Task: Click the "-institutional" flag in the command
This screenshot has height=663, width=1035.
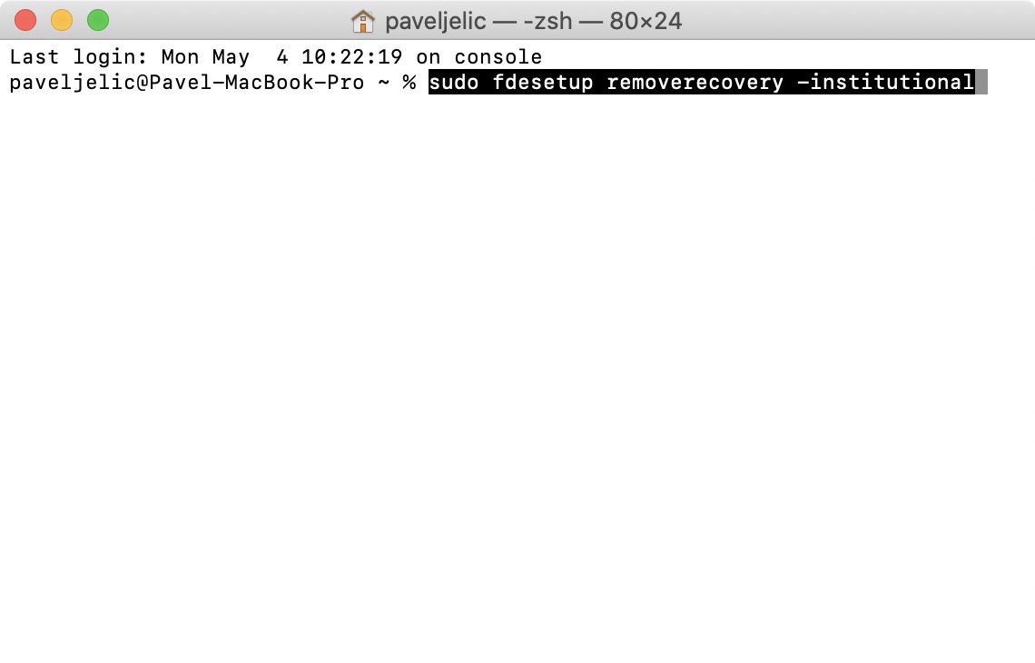Action: (x=886, y=82)
